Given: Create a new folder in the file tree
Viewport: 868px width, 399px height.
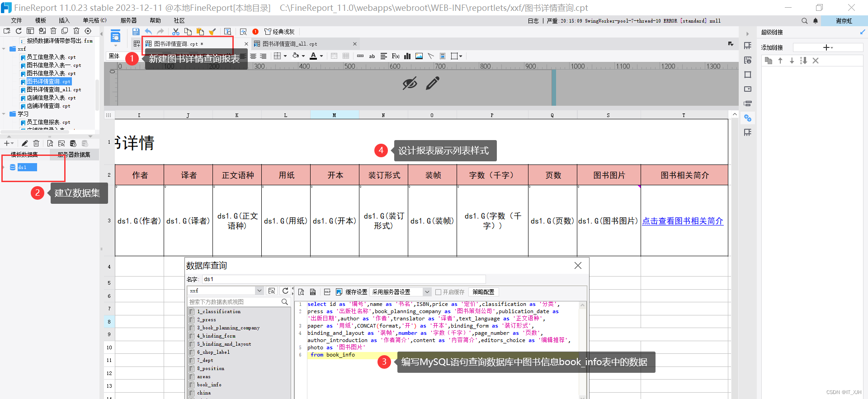Looking at the screenshot, I should click(x=7, y=31).
